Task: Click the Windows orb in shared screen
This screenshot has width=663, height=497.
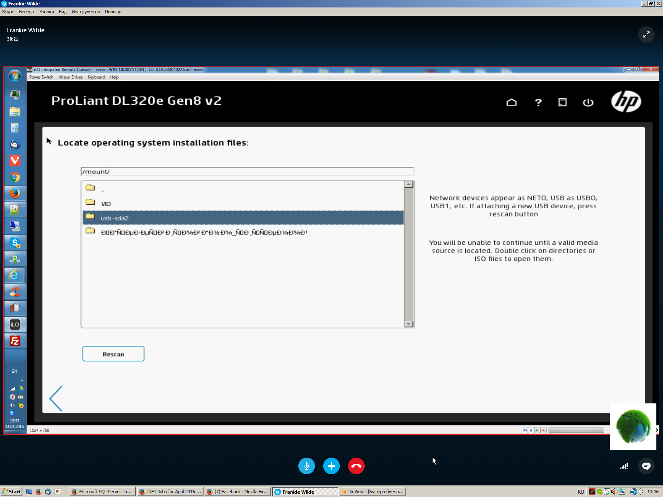Action: coord(15,76)
